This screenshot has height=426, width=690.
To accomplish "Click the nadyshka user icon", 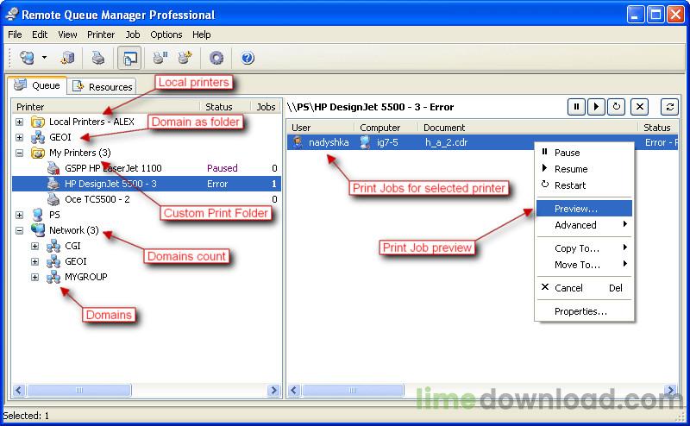I will click(298, 142).
